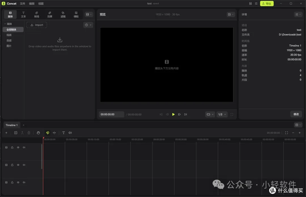
Task: Click the Import button
Action: point(37,25)
